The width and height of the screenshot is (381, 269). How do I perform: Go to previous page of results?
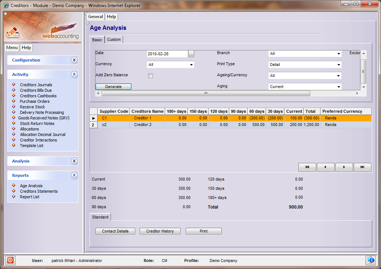point(325,167)
